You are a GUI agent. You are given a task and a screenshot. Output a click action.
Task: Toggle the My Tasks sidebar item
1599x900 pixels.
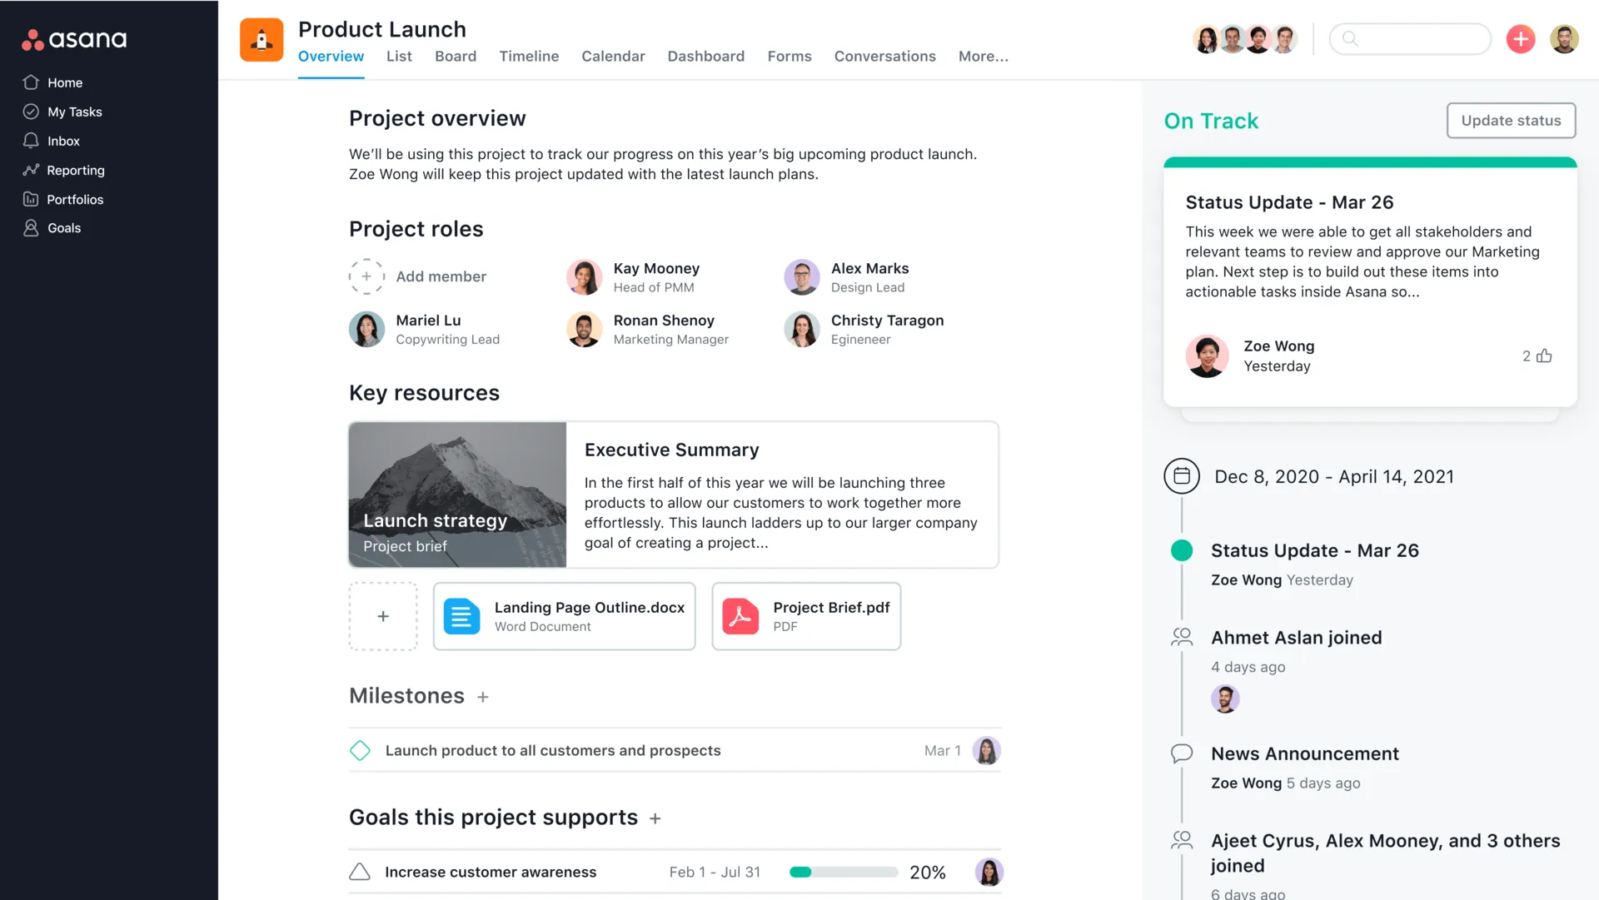pos(75,112)
